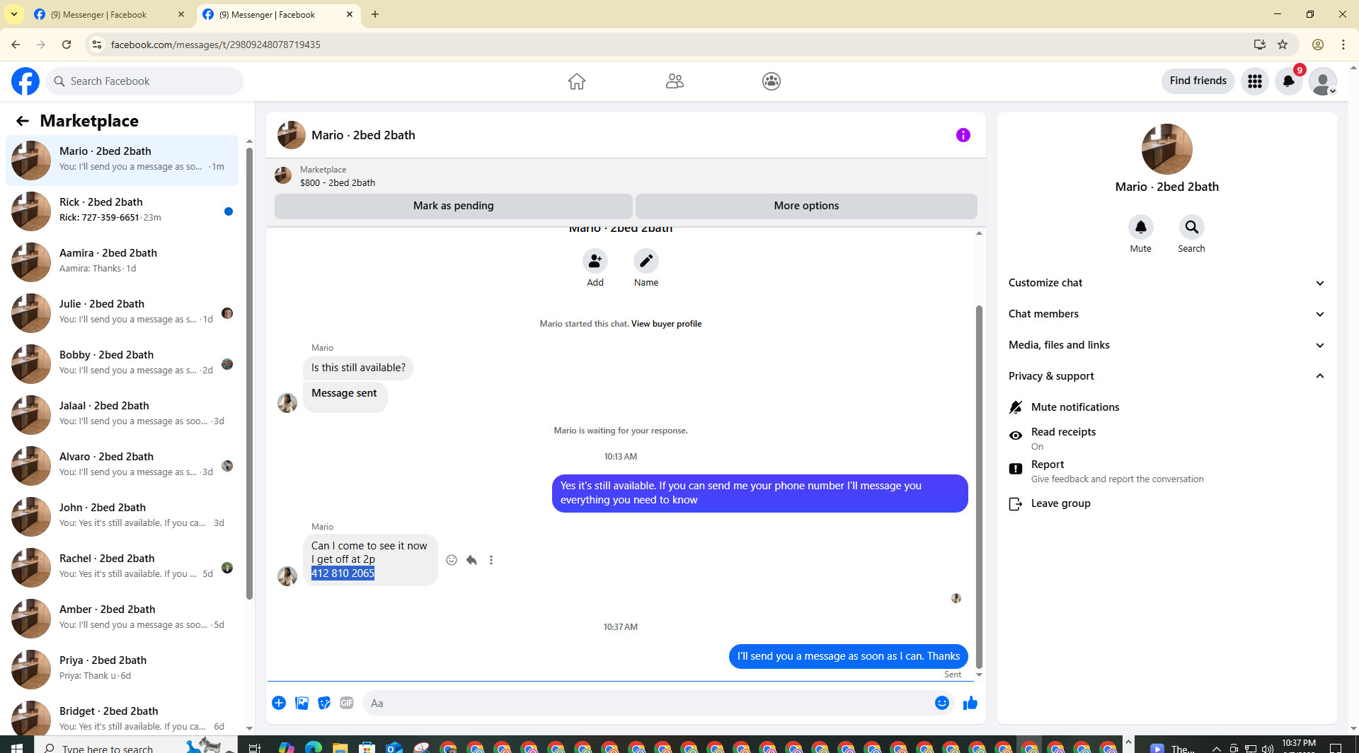Open the account profile avatar menu
The width and height of the screenshot is (1359, 753).
click(x=1323, y=81)
